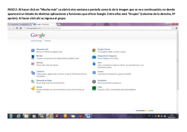Go back with the browser back arrow
This screenshot has height=132, width=187.
pyautogui.click(x=10, y=28)
